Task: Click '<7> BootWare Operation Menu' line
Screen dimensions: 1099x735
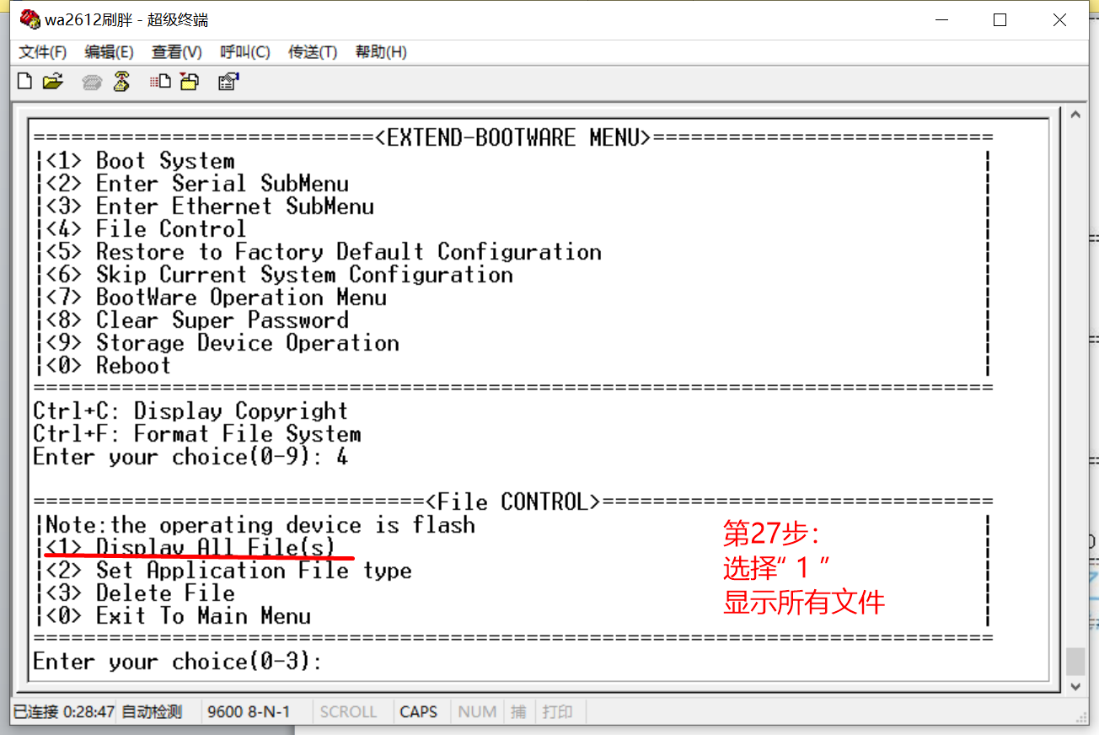Action: point(217,298)
